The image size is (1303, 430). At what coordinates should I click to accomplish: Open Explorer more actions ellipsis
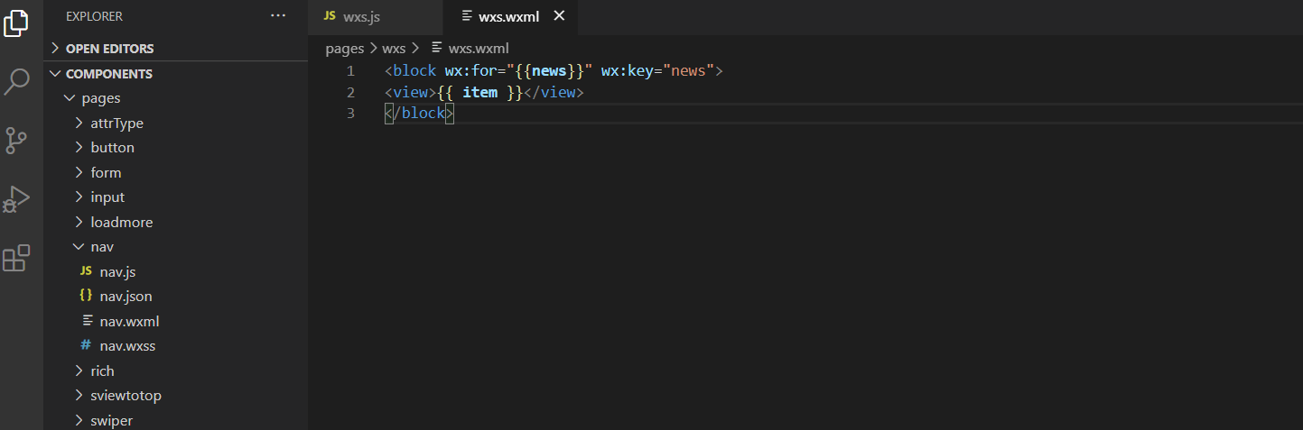(278, 16)
